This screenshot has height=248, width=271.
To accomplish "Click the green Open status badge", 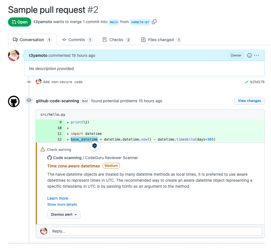I will pyautogui.click(x=19, y=22).
